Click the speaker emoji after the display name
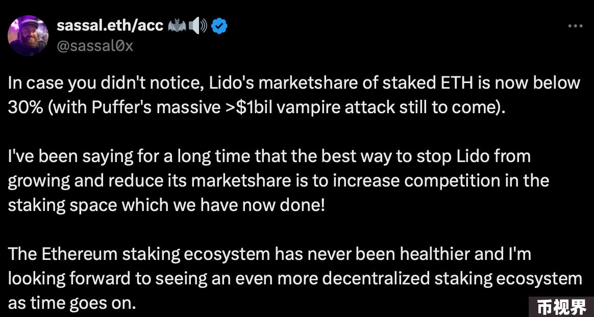The width and height of the screenshot is (594, 317). pos(198,26)
